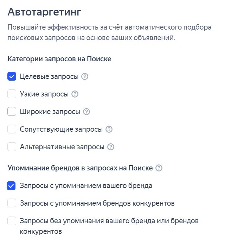Viewport: 231px width, 244px height.
Task: Tick the Широкие запросы checkbox
Action: [x=12, y=112]
